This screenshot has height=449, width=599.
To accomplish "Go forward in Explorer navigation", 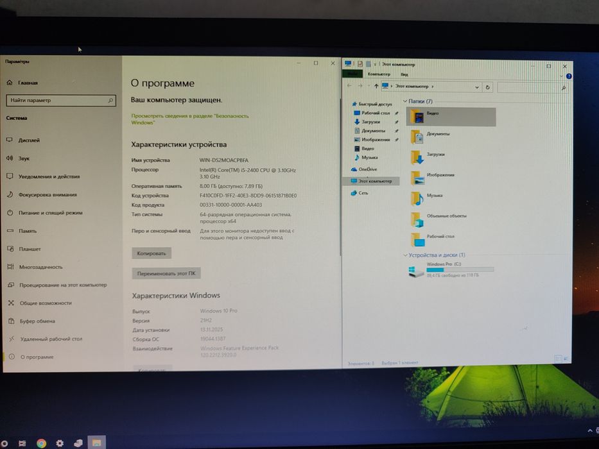I will pos(360,86).
